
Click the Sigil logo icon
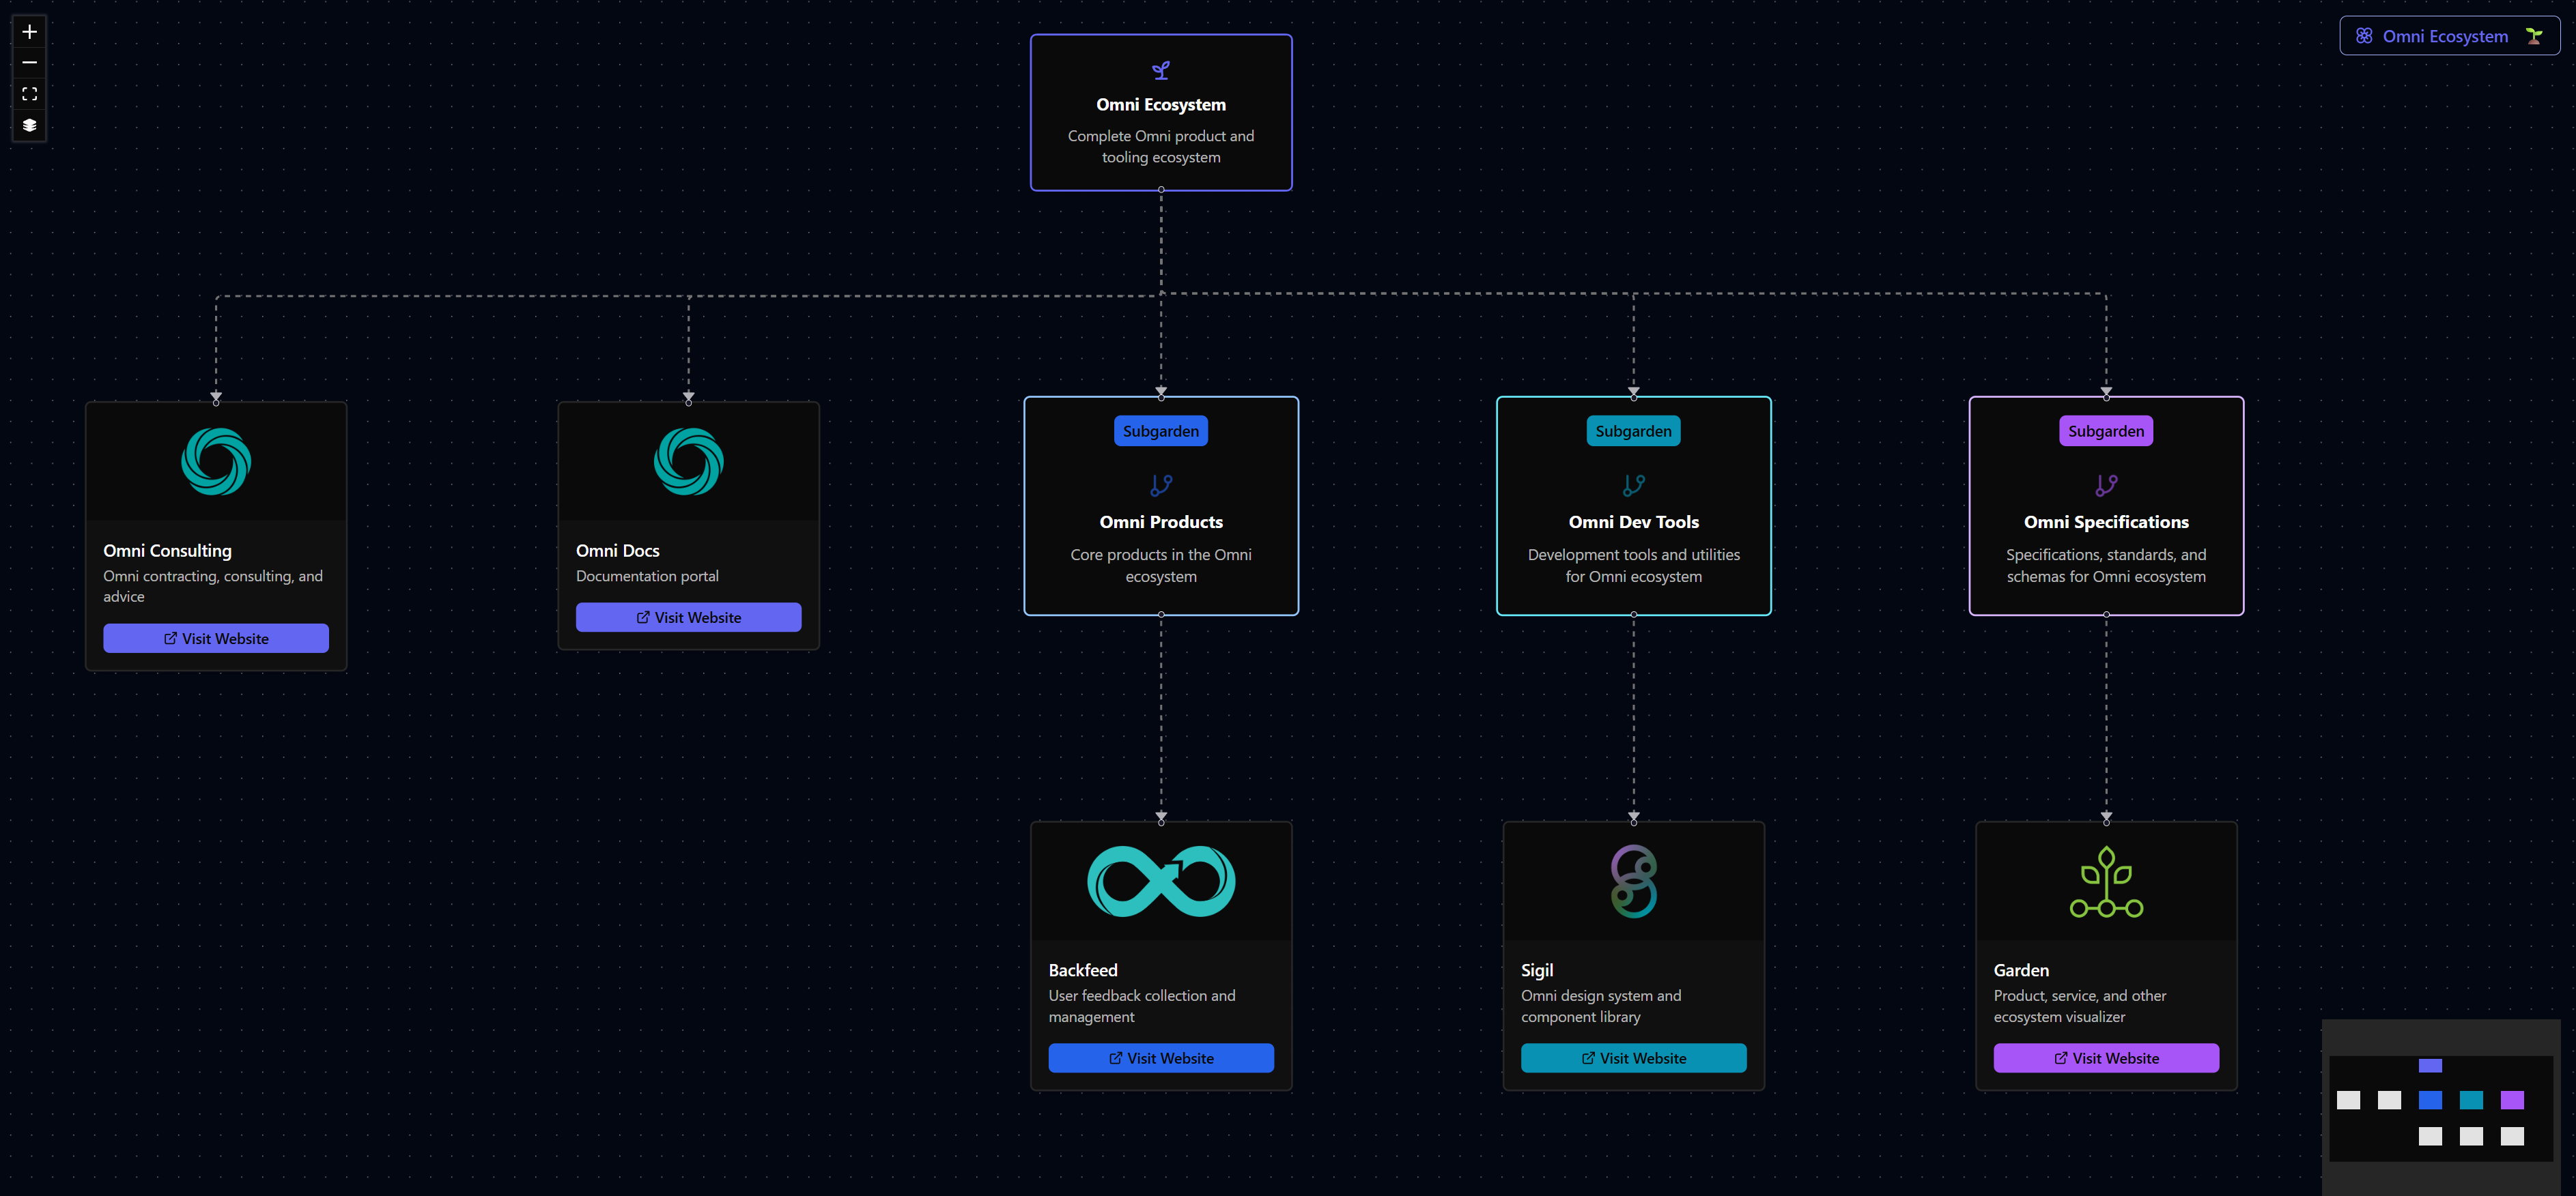[1633, 881]
